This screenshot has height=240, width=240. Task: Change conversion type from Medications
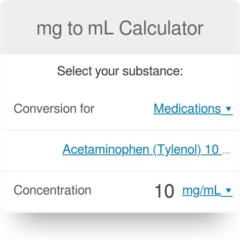coord(193,108)
